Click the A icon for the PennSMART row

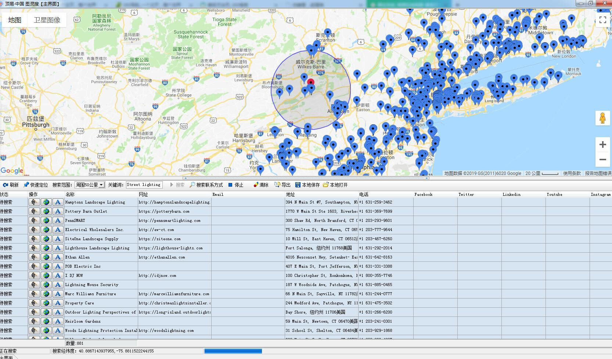click(58, 220)
